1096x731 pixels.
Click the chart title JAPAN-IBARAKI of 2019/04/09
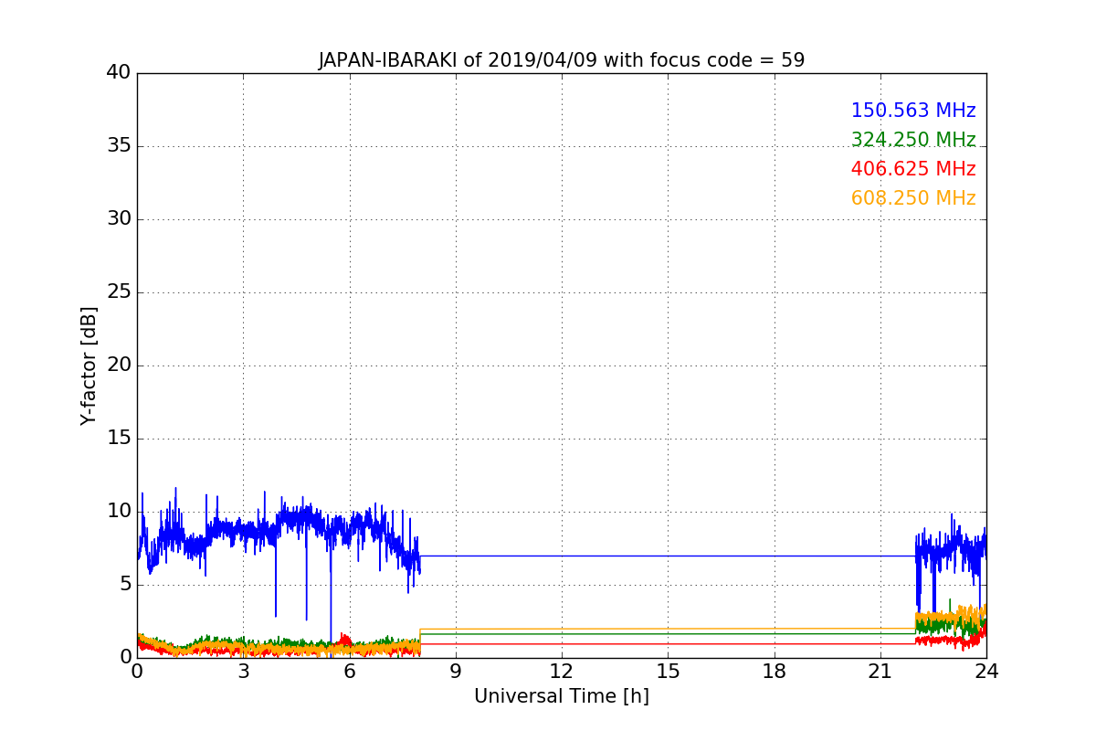coord(561,60)
